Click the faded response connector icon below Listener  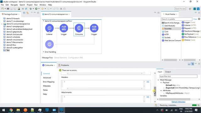point(49,44)
